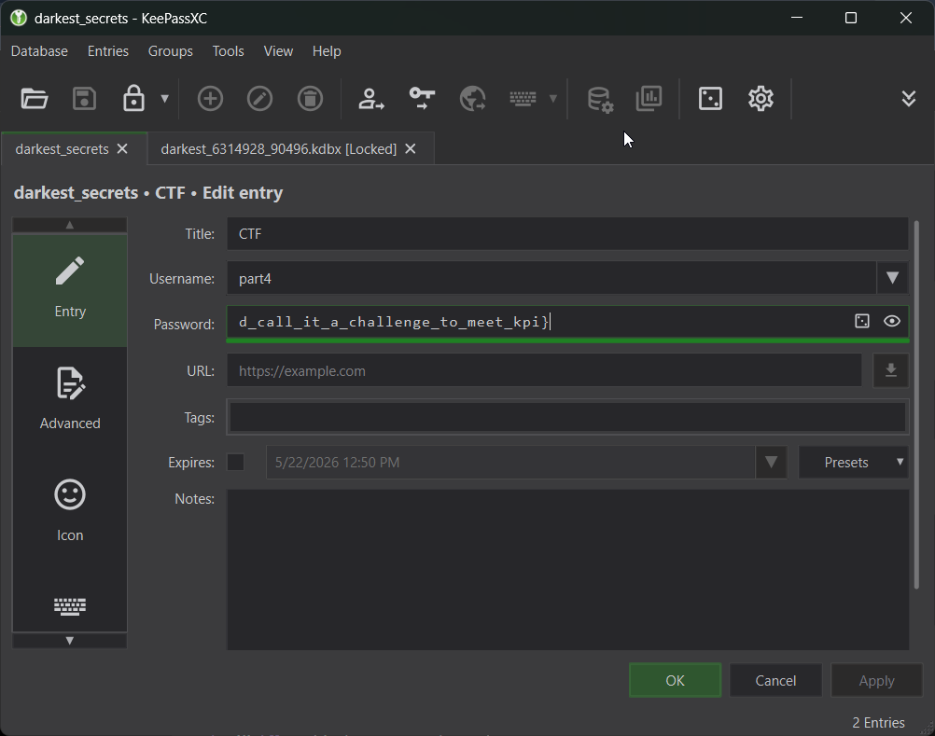
Task: Maximize the KeePassXC window
Action: click(x=851, y=18)
